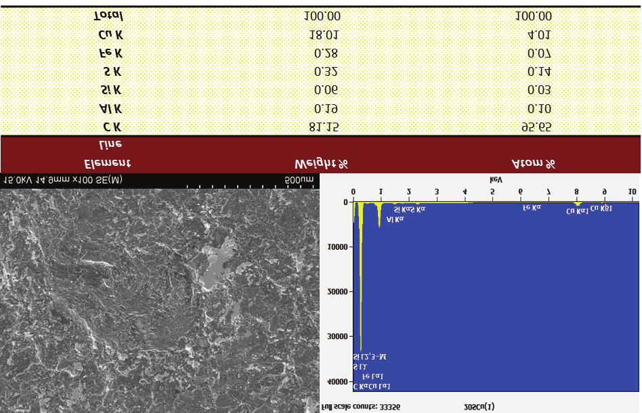The image size is (642, 413).
Task: Click the '30000' counts axis label
Action: pos(338,336)
